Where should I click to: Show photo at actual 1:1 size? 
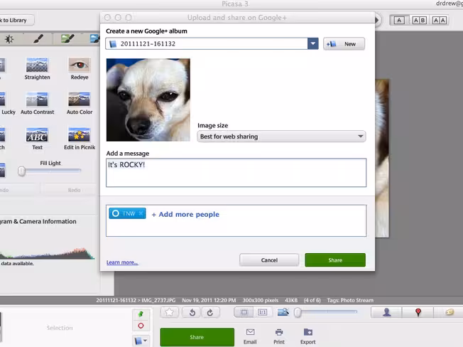click(262, 312)
